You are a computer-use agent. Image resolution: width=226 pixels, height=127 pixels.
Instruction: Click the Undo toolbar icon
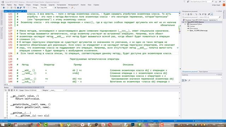24,8
